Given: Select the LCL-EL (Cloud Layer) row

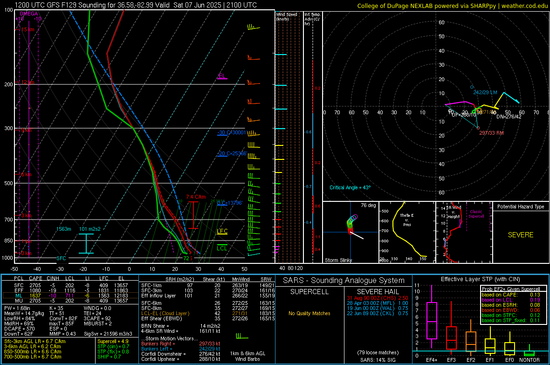Looking at the screenshot, I should tap(208, 313).
